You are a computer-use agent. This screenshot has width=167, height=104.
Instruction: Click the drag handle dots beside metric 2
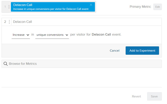click(x=9, y=22)
